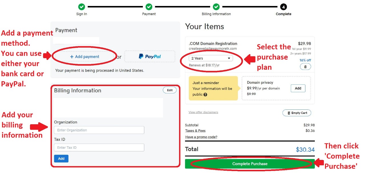The height and width of the screenshot is (173, 365).
Task: Click the Organization input field
Action: 99,130
